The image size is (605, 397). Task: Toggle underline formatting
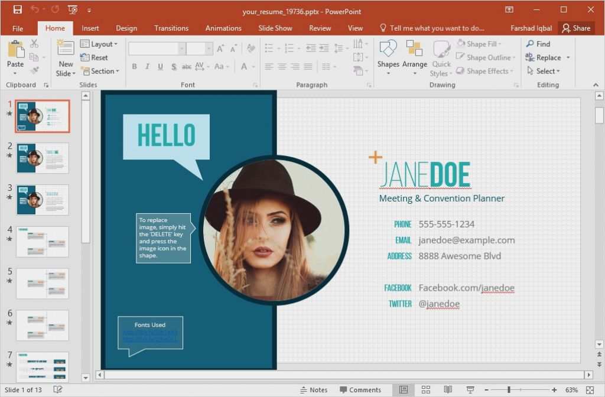click(x=160, y=67)
